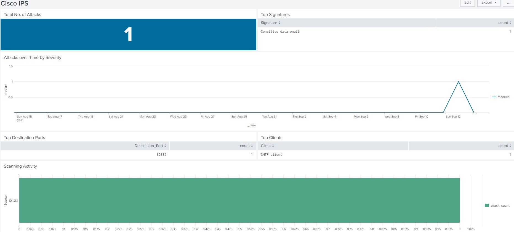Click the 10.1.2.1 source axis label
This screenshot has width=514, height=232.
(13, 201)
